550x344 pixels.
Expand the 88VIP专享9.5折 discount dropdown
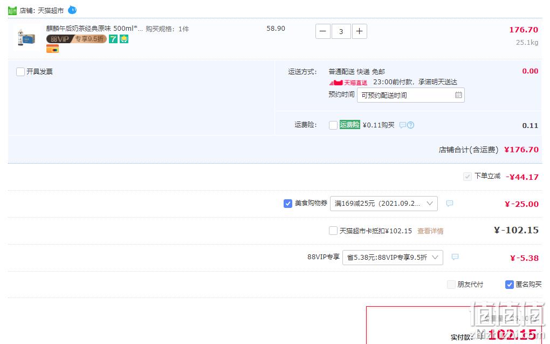click(393, 257)
